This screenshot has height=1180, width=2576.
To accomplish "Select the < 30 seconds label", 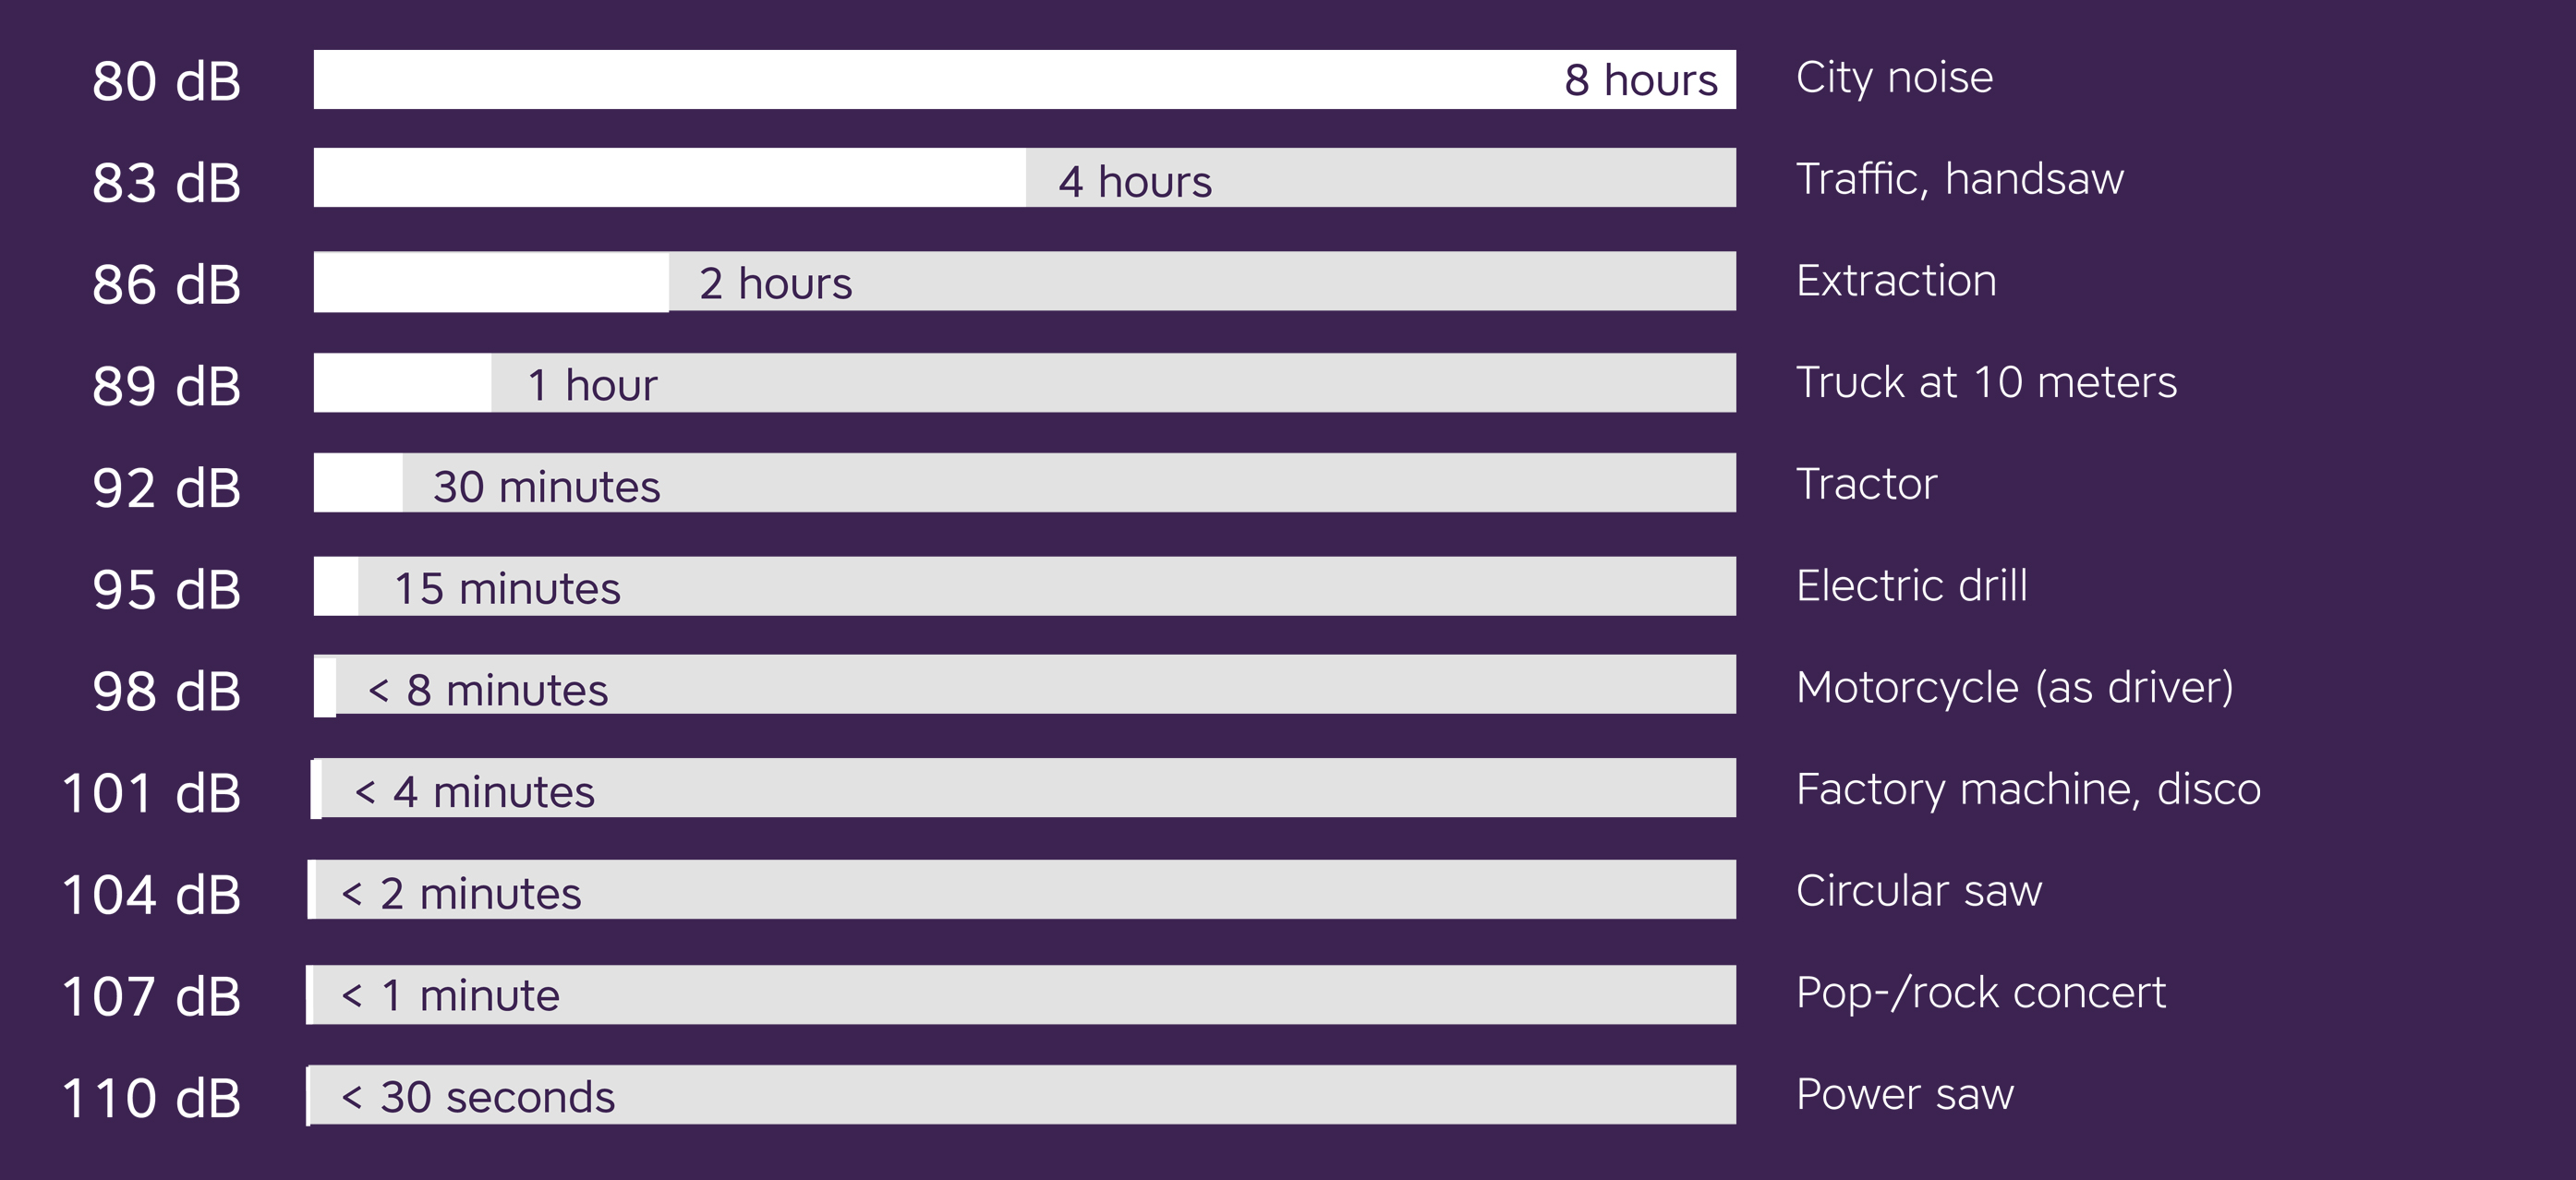I will (478, 1097).
